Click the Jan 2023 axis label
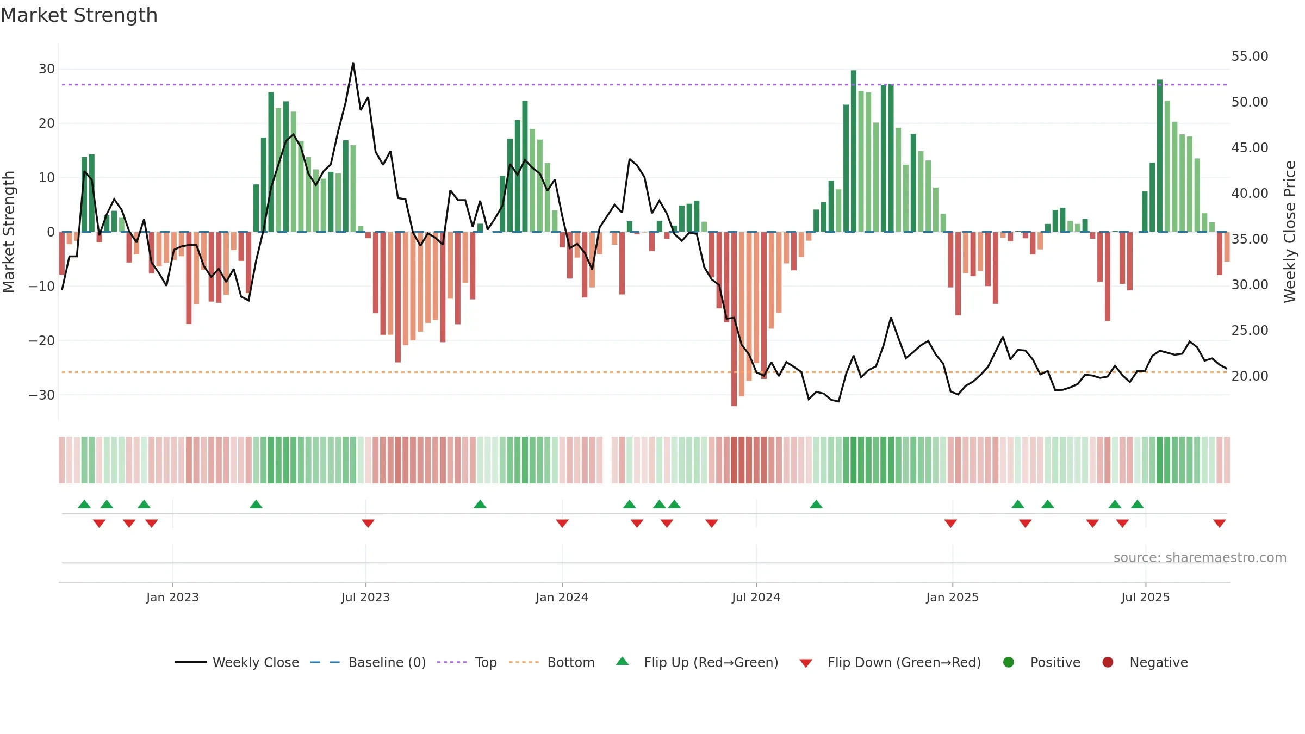This screenshot has width=1305, height=734. click(x=172, y=597)
